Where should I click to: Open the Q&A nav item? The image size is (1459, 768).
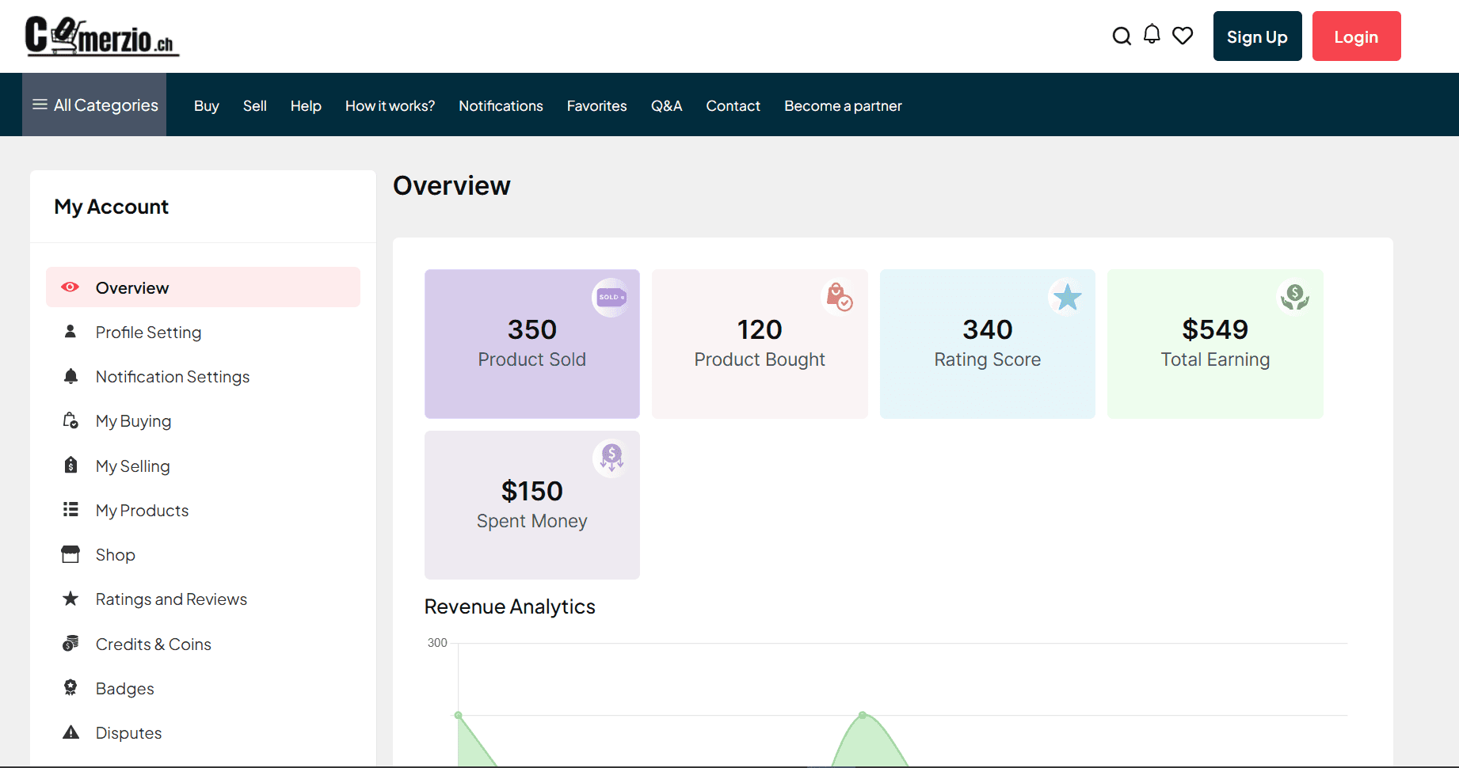click(666, 105)
